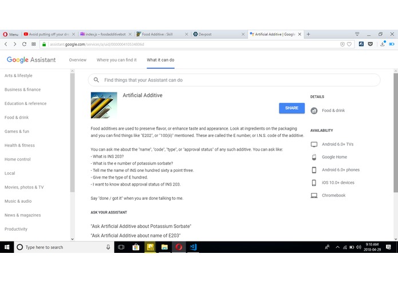Select Health & fitness category

pyautogui.click(x=19, y=145)
